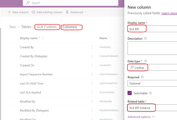Open more options for Created By row

(92, 47)
